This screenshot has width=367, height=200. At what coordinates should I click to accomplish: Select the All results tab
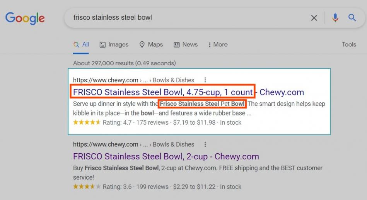click(81, 44)
